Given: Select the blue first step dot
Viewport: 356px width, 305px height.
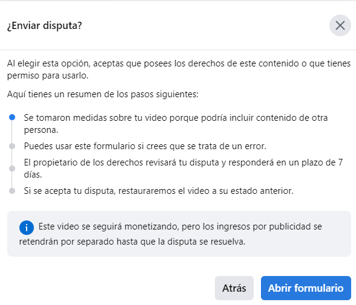Looking at the screenshot, I should 12,117.
